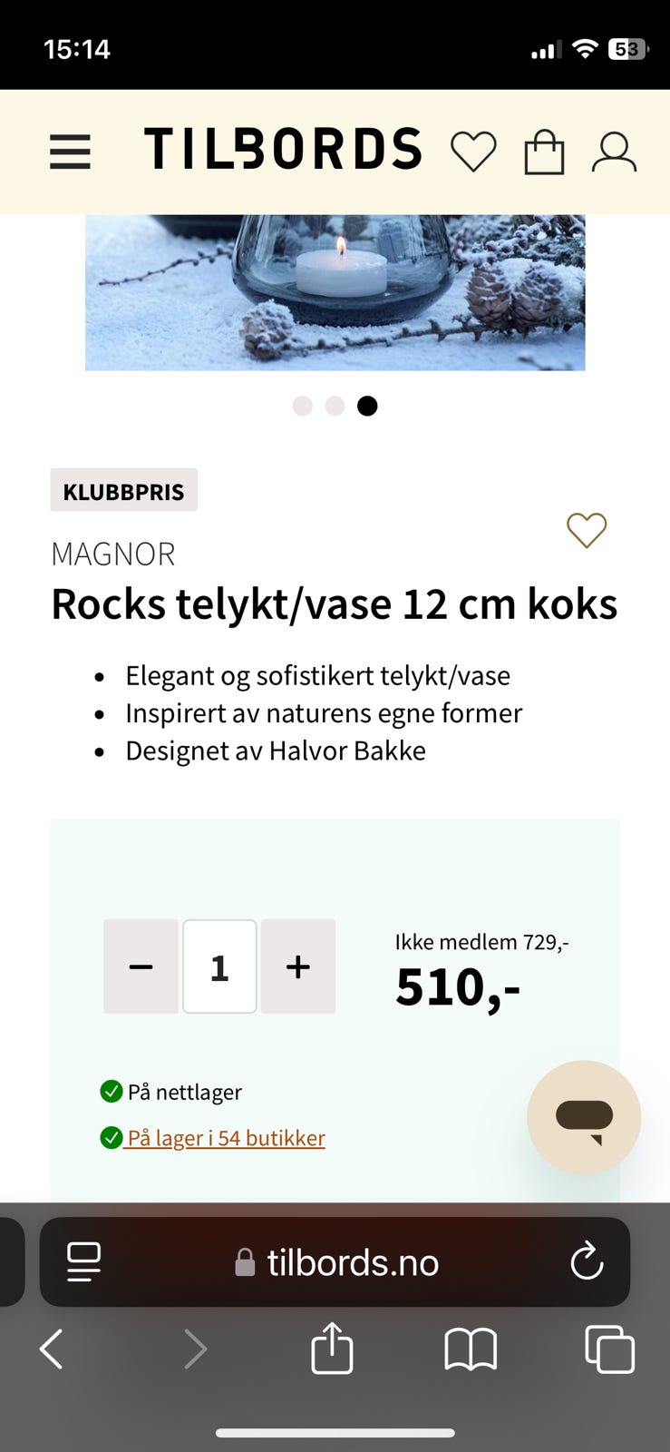Reload the tilbords.no page

coord(587,1261)
